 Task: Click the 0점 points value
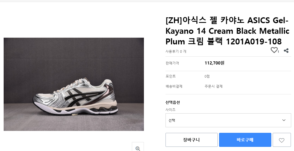207,76
